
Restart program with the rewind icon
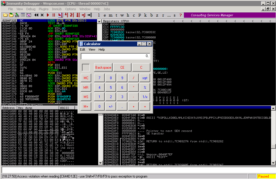36,15
